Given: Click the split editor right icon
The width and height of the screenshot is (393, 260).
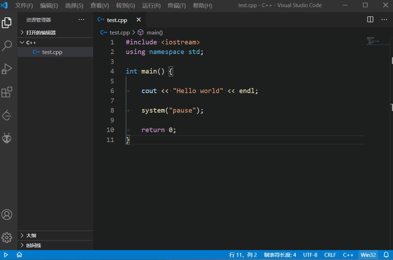Looking at the screenshot, I should pos(370,20).
